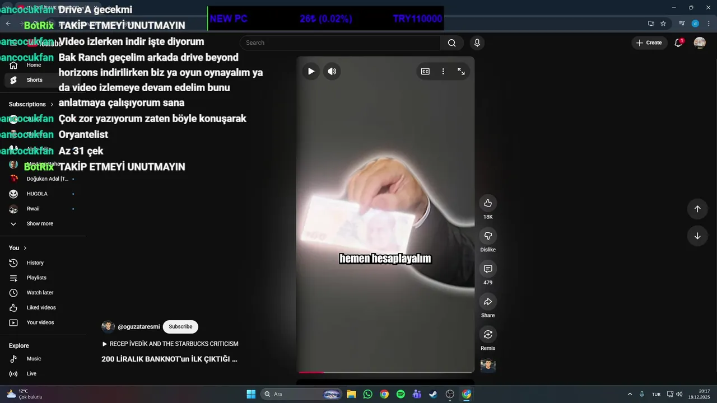Open watch History

point(44,263)
